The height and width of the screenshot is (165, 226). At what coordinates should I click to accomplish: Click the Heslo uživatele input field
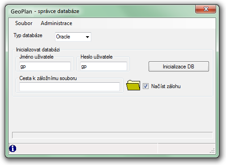(x=103, y=66)
